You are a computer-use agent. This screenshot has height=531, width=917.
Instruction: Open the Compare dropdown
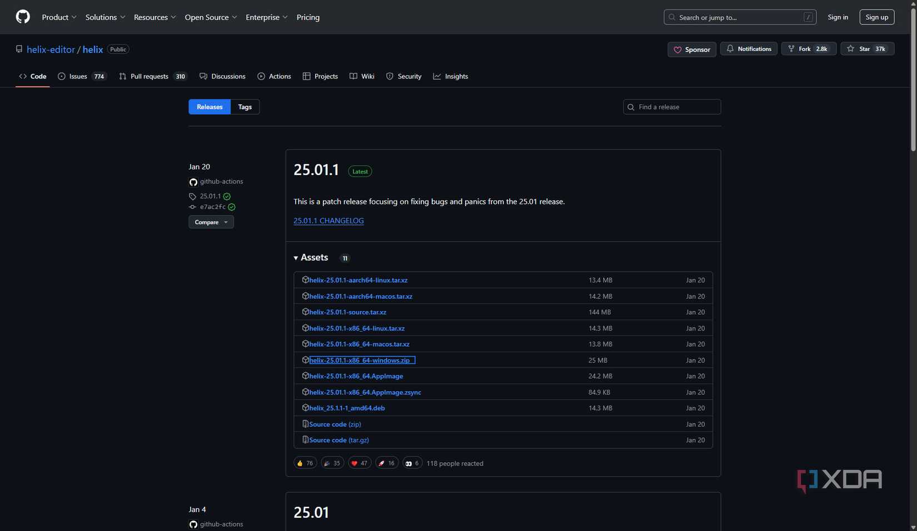(211, 222)
